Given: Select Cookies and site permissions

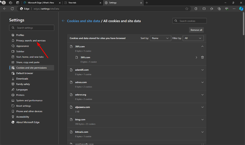Looking at the screenshot, I should [x=32, y=68].
